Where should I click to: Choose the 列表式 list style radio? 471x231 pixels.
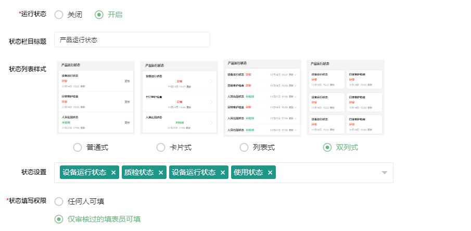click(244, 147)
